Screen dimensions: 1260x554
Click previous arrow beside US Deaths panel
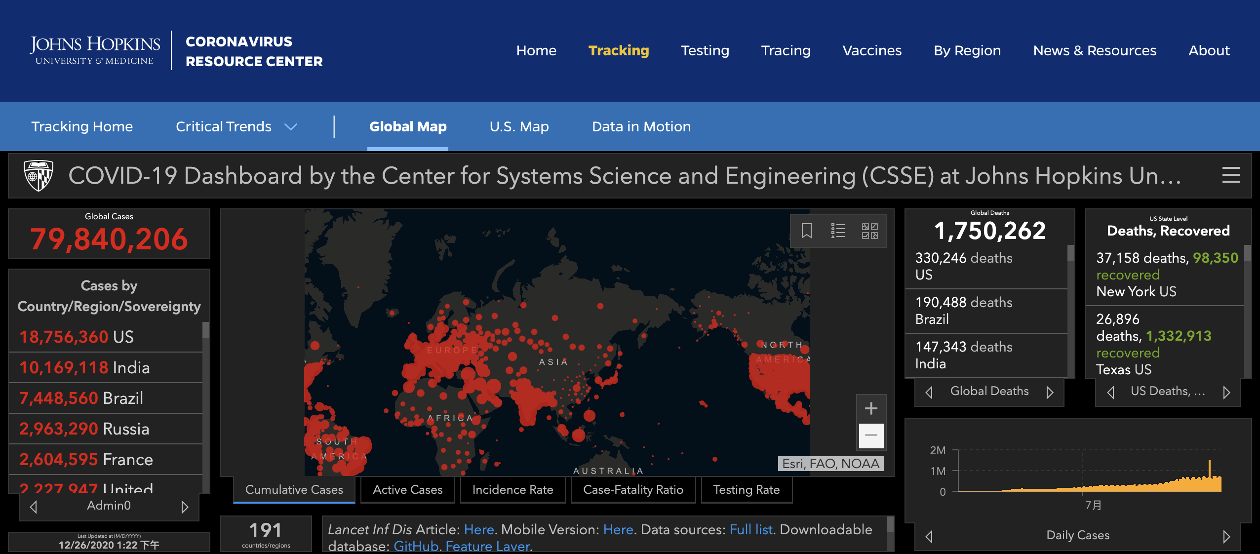click(1111, 392)
